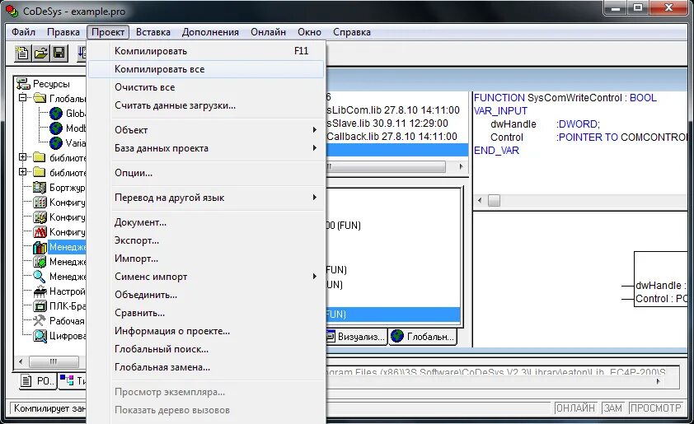Choose Информация о проекте...
The height and width of the screenshot is (424, 694).
click(x=206, y=331)
